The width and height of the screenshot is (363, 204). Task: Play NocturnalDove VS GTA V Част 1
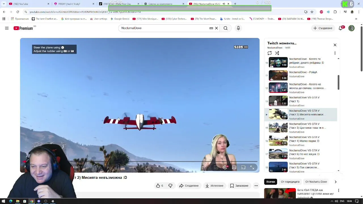[x=301, y=101]
